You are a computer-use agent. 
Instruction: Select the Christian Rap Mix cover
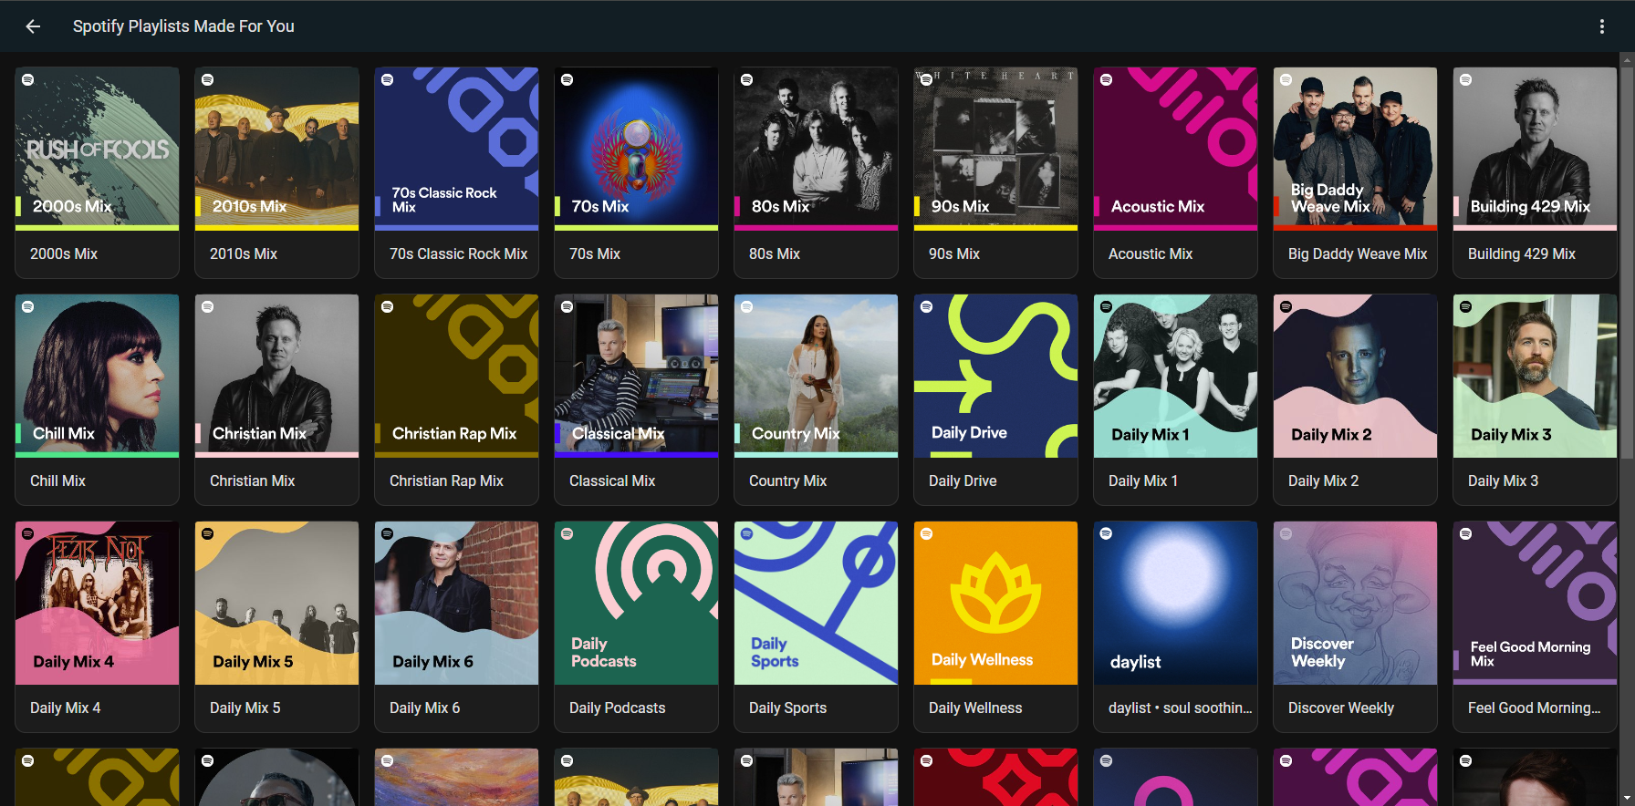(x=457, y=376)
